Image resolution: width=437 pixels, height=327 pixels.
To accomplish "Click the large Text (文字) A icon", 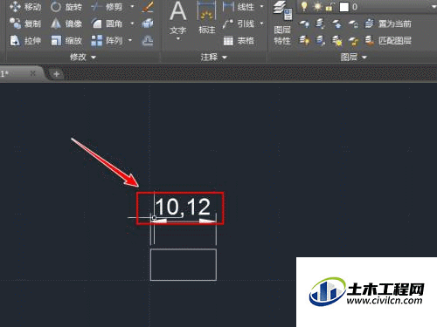I will (x=178, y=11).
